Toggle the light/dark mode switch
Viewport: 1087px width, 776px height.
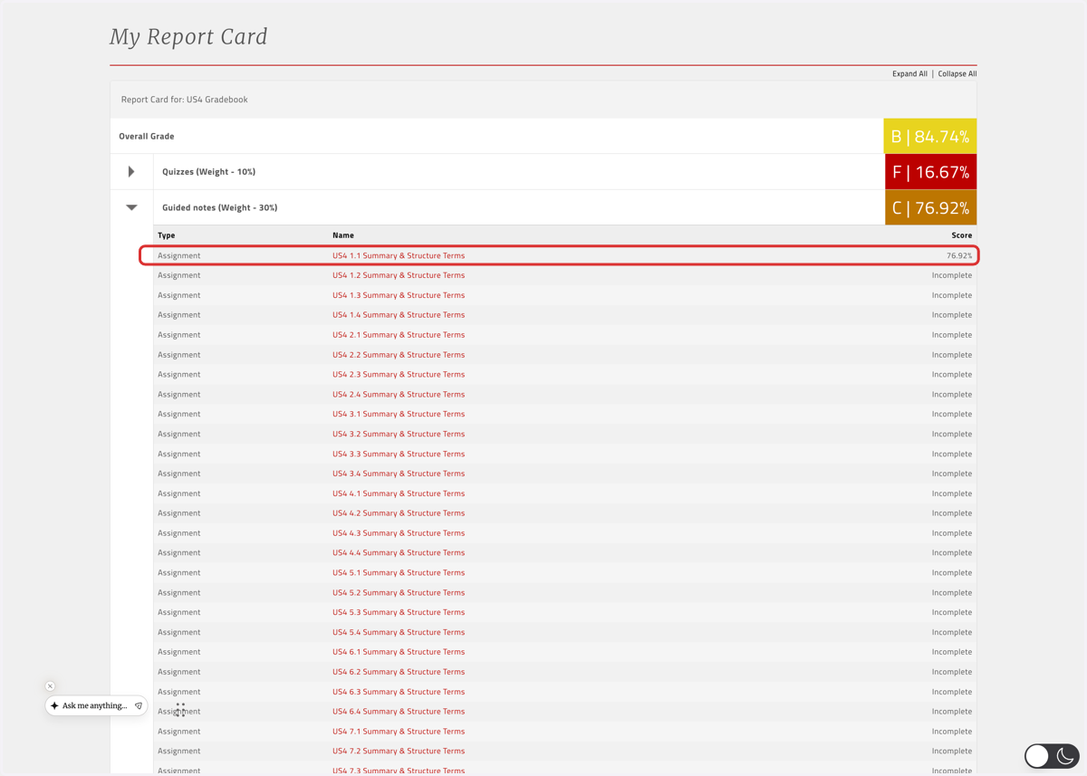[1052, 755]
